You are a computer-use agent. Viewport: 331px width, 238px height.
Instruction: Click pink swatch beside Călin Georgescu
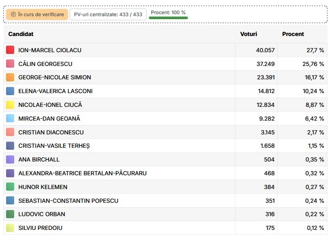click(11, 64)
